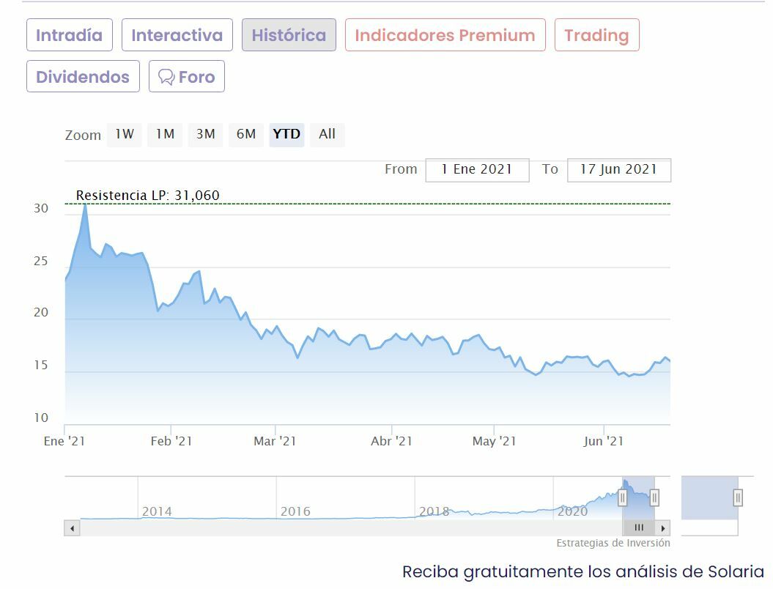Screen dimensions: 773x589
Task: Switch to the Interactiva tab
Action: click(177, 35)
